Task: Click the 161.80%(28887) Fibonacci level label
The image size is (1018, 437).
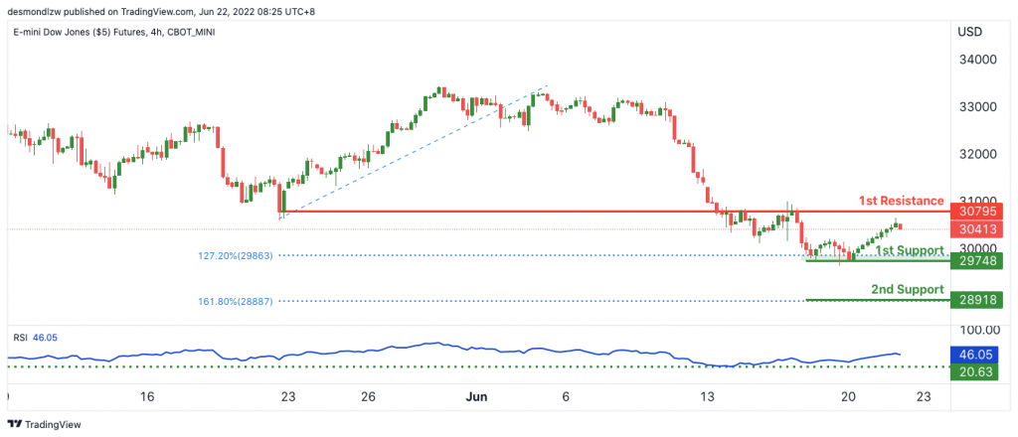Action: 236,301
